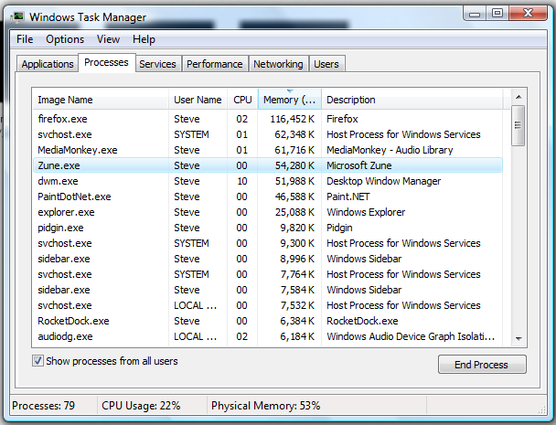The height and width of the screenshot is (425, 556).
Task: Sort list by Image Name header
Action: pyautogui.click(x=101, y=100)
